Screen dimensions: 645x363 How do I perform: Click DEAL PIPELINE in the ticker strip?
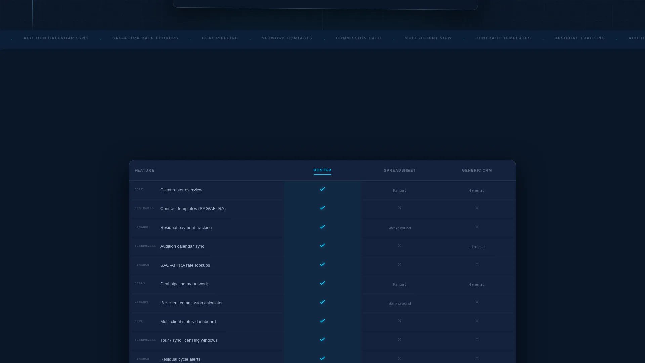220,38
